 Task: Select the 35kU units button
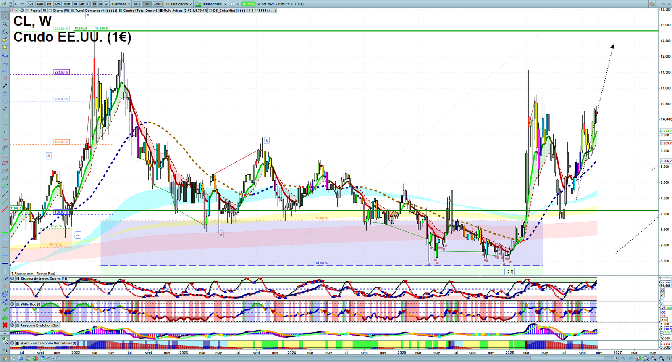coord(157,4)
